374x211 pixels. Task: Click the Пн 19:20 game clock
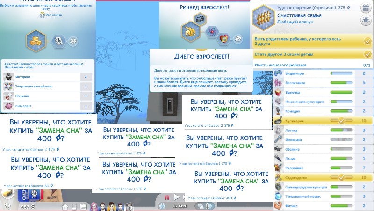pyautogui.click(x=180, y=206)
